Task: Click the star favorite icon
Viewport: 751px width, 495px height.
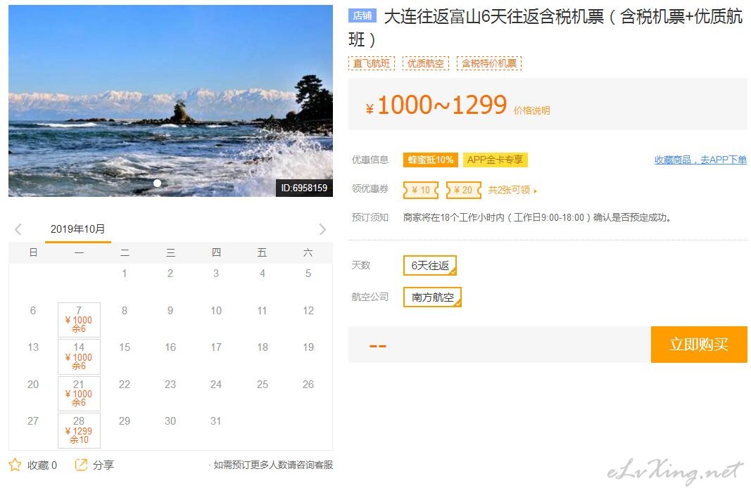Action: (x=15, y=465)
